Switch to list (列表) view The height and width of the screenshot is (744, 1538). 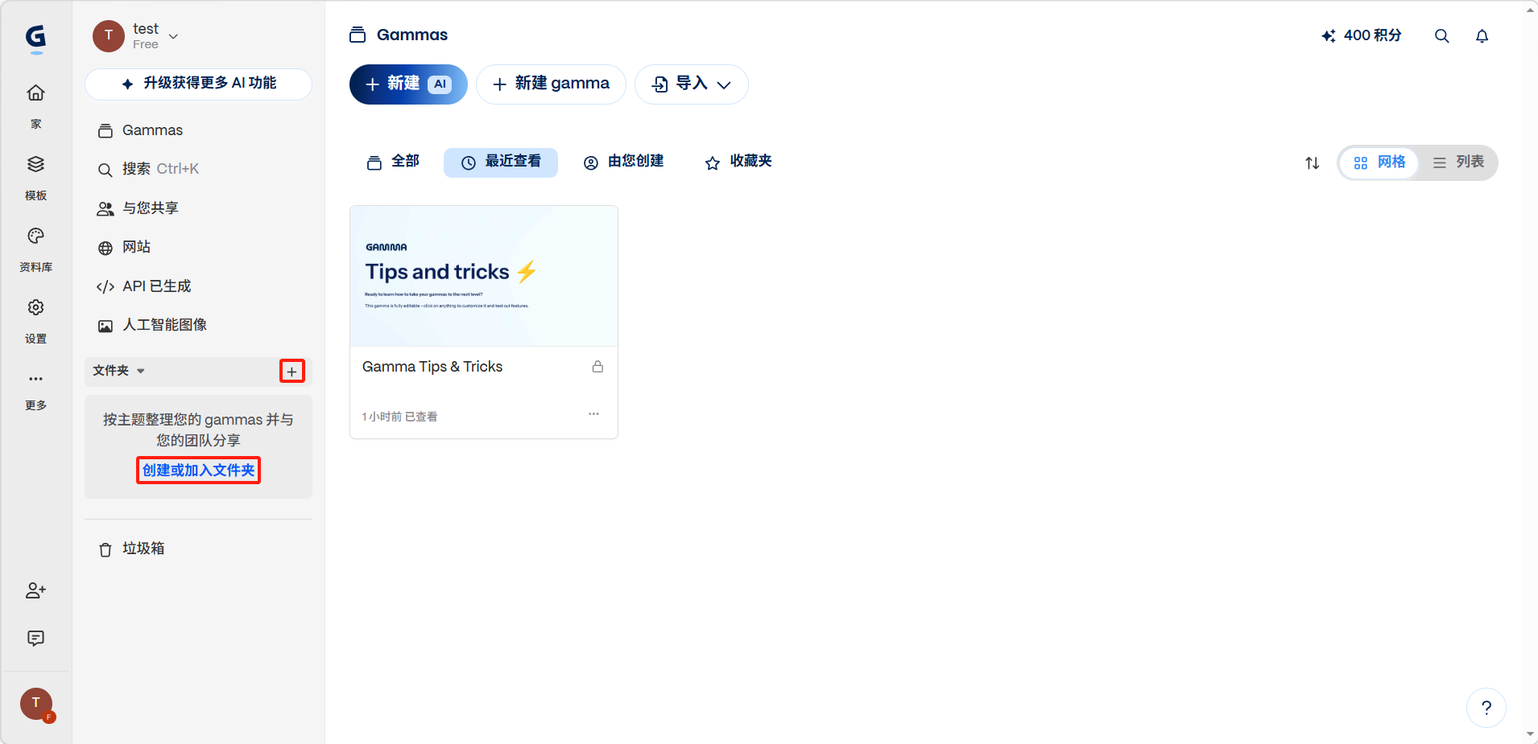click(x=1458, y=162)
